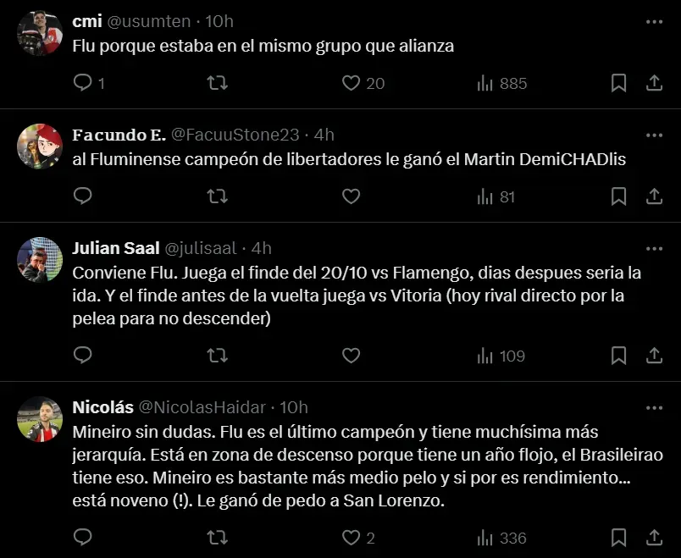Repost cmi's tweet
Image resolution: width=681 pixels, height=558 pixels.
coord(217,83)
